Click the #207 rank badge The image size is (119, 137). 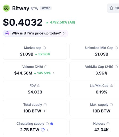point(46,8)
